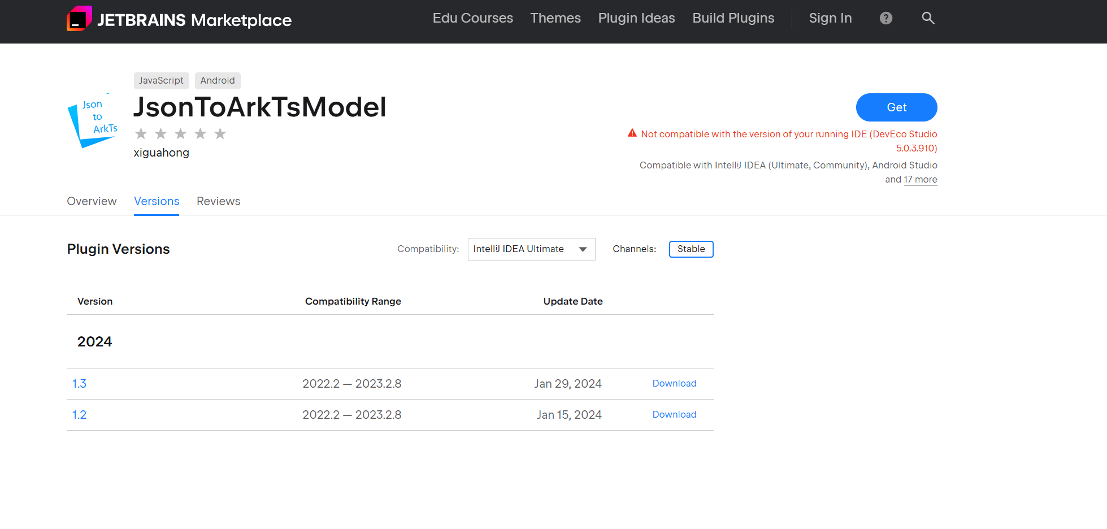Download version 1.3 from Jan 29, 2024
The image size is (1107, 529).
tap(674, 383)
